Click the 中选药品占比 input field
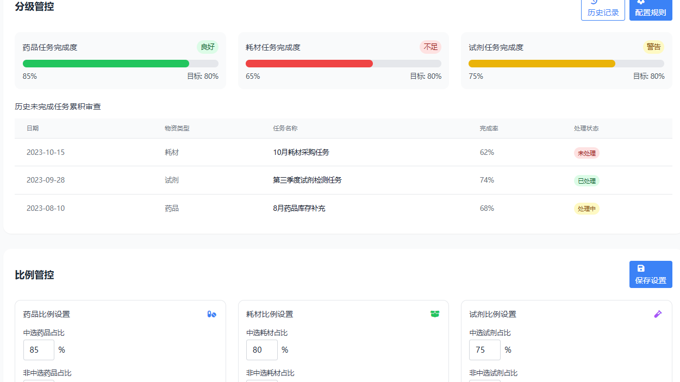The height and width of the screenshot is (382, 680). coord(39,350)
